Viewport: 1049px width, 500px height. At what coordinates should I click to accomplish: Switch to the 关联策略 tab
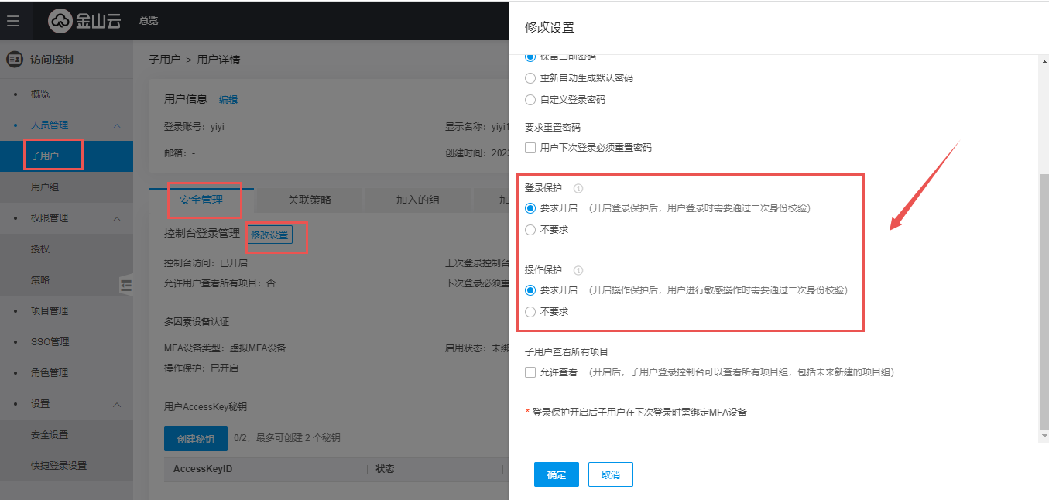point(310,200)
